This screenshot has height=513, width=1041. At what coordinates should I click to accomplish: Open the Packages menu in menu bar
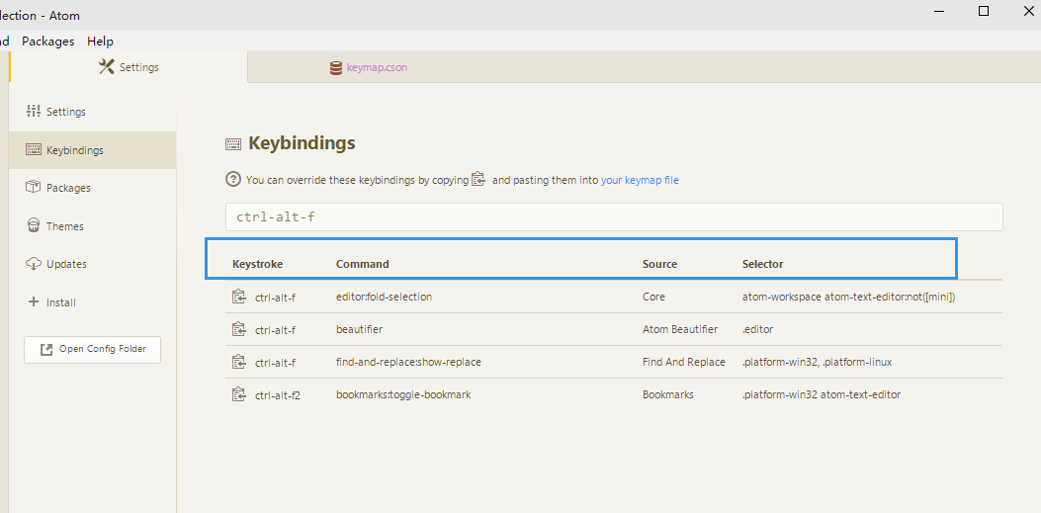tap(47, 41)
